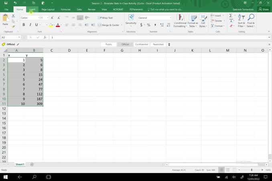272x181 pixels.
Task: Open the Formulas ribbon tab
Action: pyautogui.click(x=66, y=9)
